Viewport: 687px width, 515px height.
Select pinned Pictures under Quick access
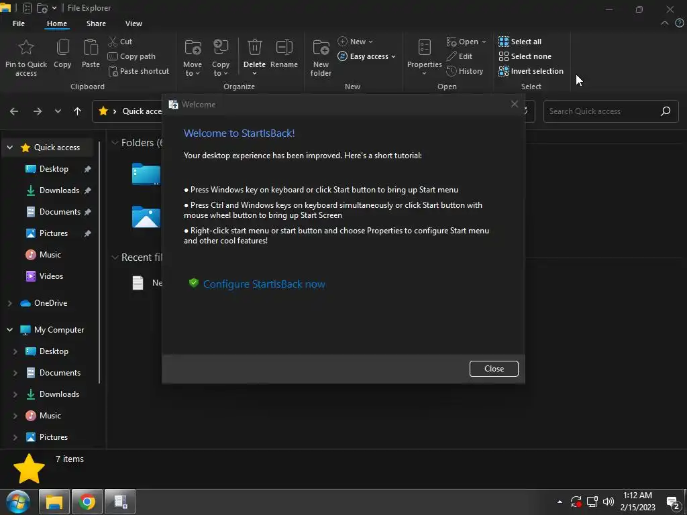[54, 233]
